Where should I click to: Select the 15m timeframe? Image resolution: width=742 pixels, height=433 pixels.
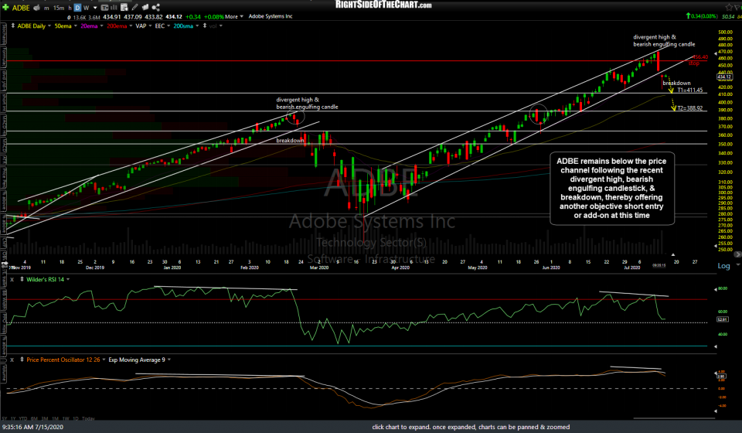[59, 8]
